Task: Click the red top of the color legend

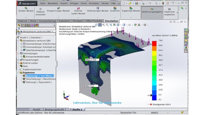Action: pyautogui.click(x=154, y=43)
